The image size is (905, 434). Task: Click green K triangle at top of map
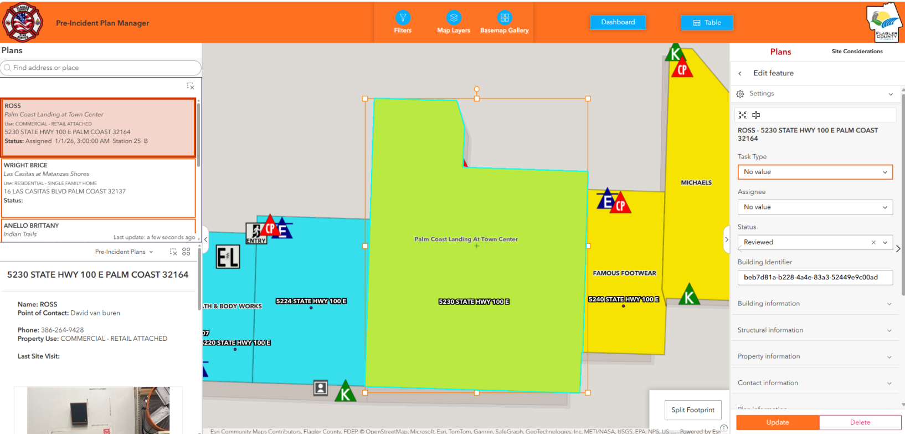[x=675, y=53]
